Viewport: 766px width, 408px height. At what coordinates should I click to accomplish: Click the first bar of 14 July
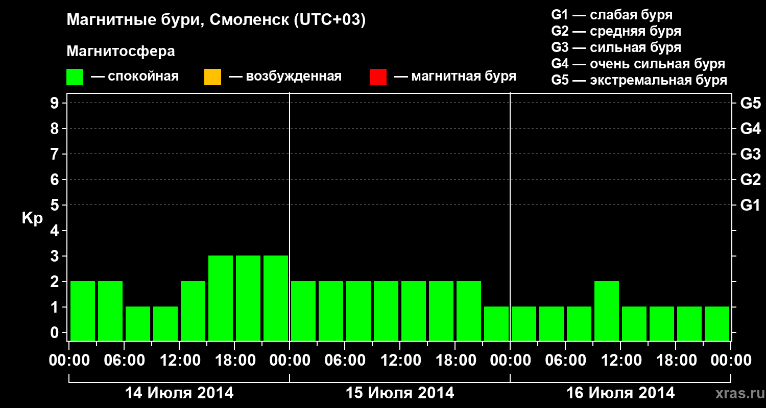(83, 311)
